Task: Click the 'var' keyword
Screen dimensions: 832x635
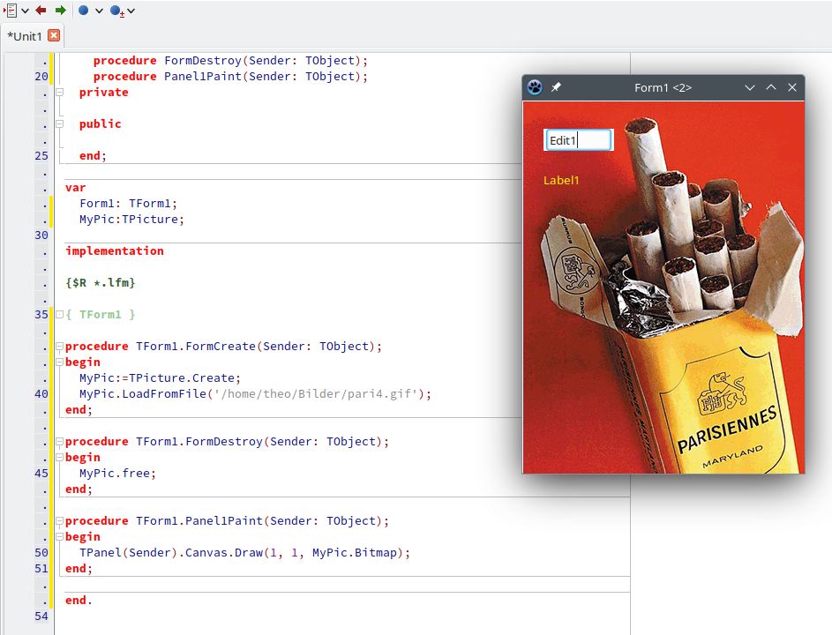Action: tap(75, 188)
